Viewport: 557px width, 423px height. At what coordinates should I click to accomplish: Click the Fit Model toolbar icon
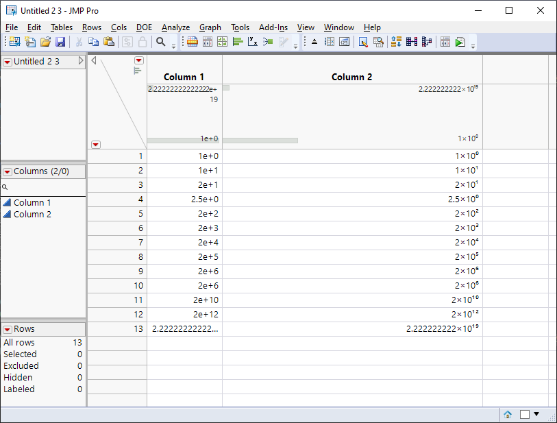click(x=268, y=42)
